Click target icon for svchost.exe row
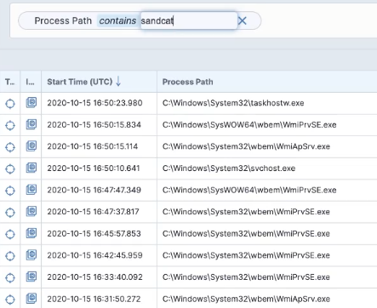The height and width of the screenshot is (308, 377). click(x=10, y=168)
